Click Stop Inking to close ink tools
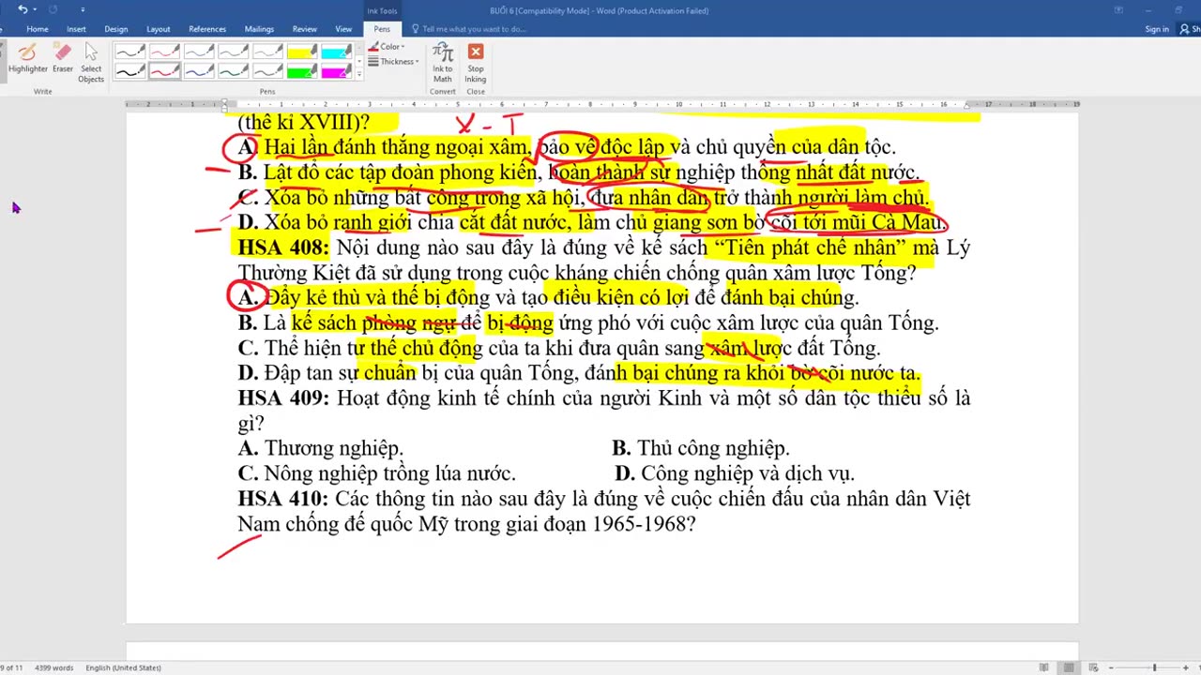The height and width of the screenshot is (675, 1201). pyautogui.click(x=476, y=63)
